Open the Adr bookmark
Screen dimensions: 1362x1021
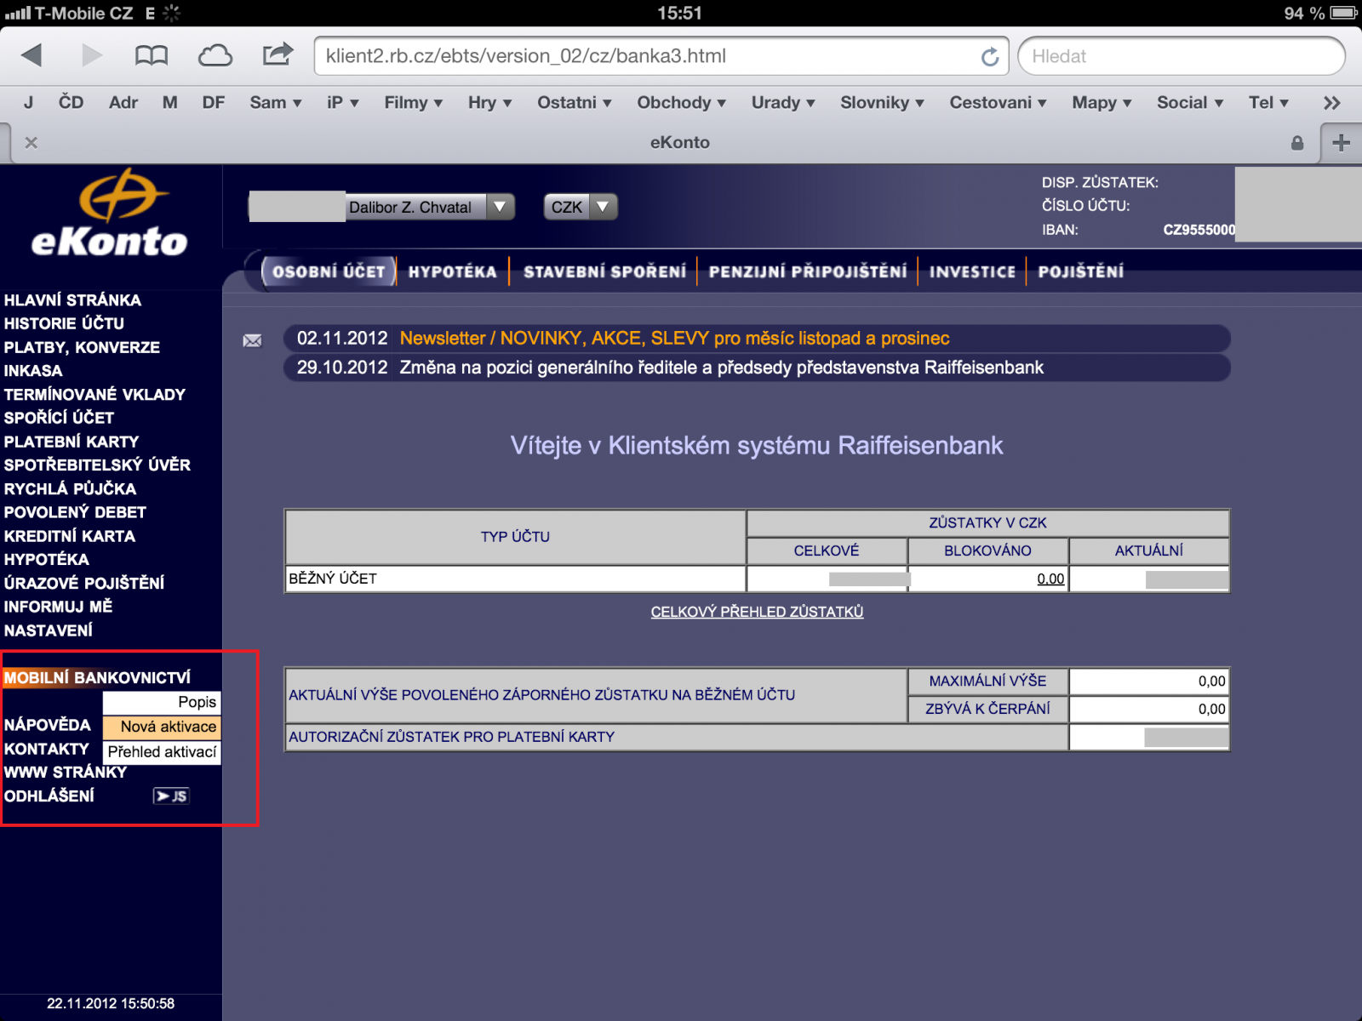[x=123, y=103]
